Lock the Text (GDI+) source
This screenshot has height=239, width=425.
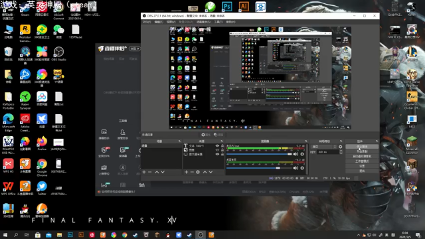[222, 146]
